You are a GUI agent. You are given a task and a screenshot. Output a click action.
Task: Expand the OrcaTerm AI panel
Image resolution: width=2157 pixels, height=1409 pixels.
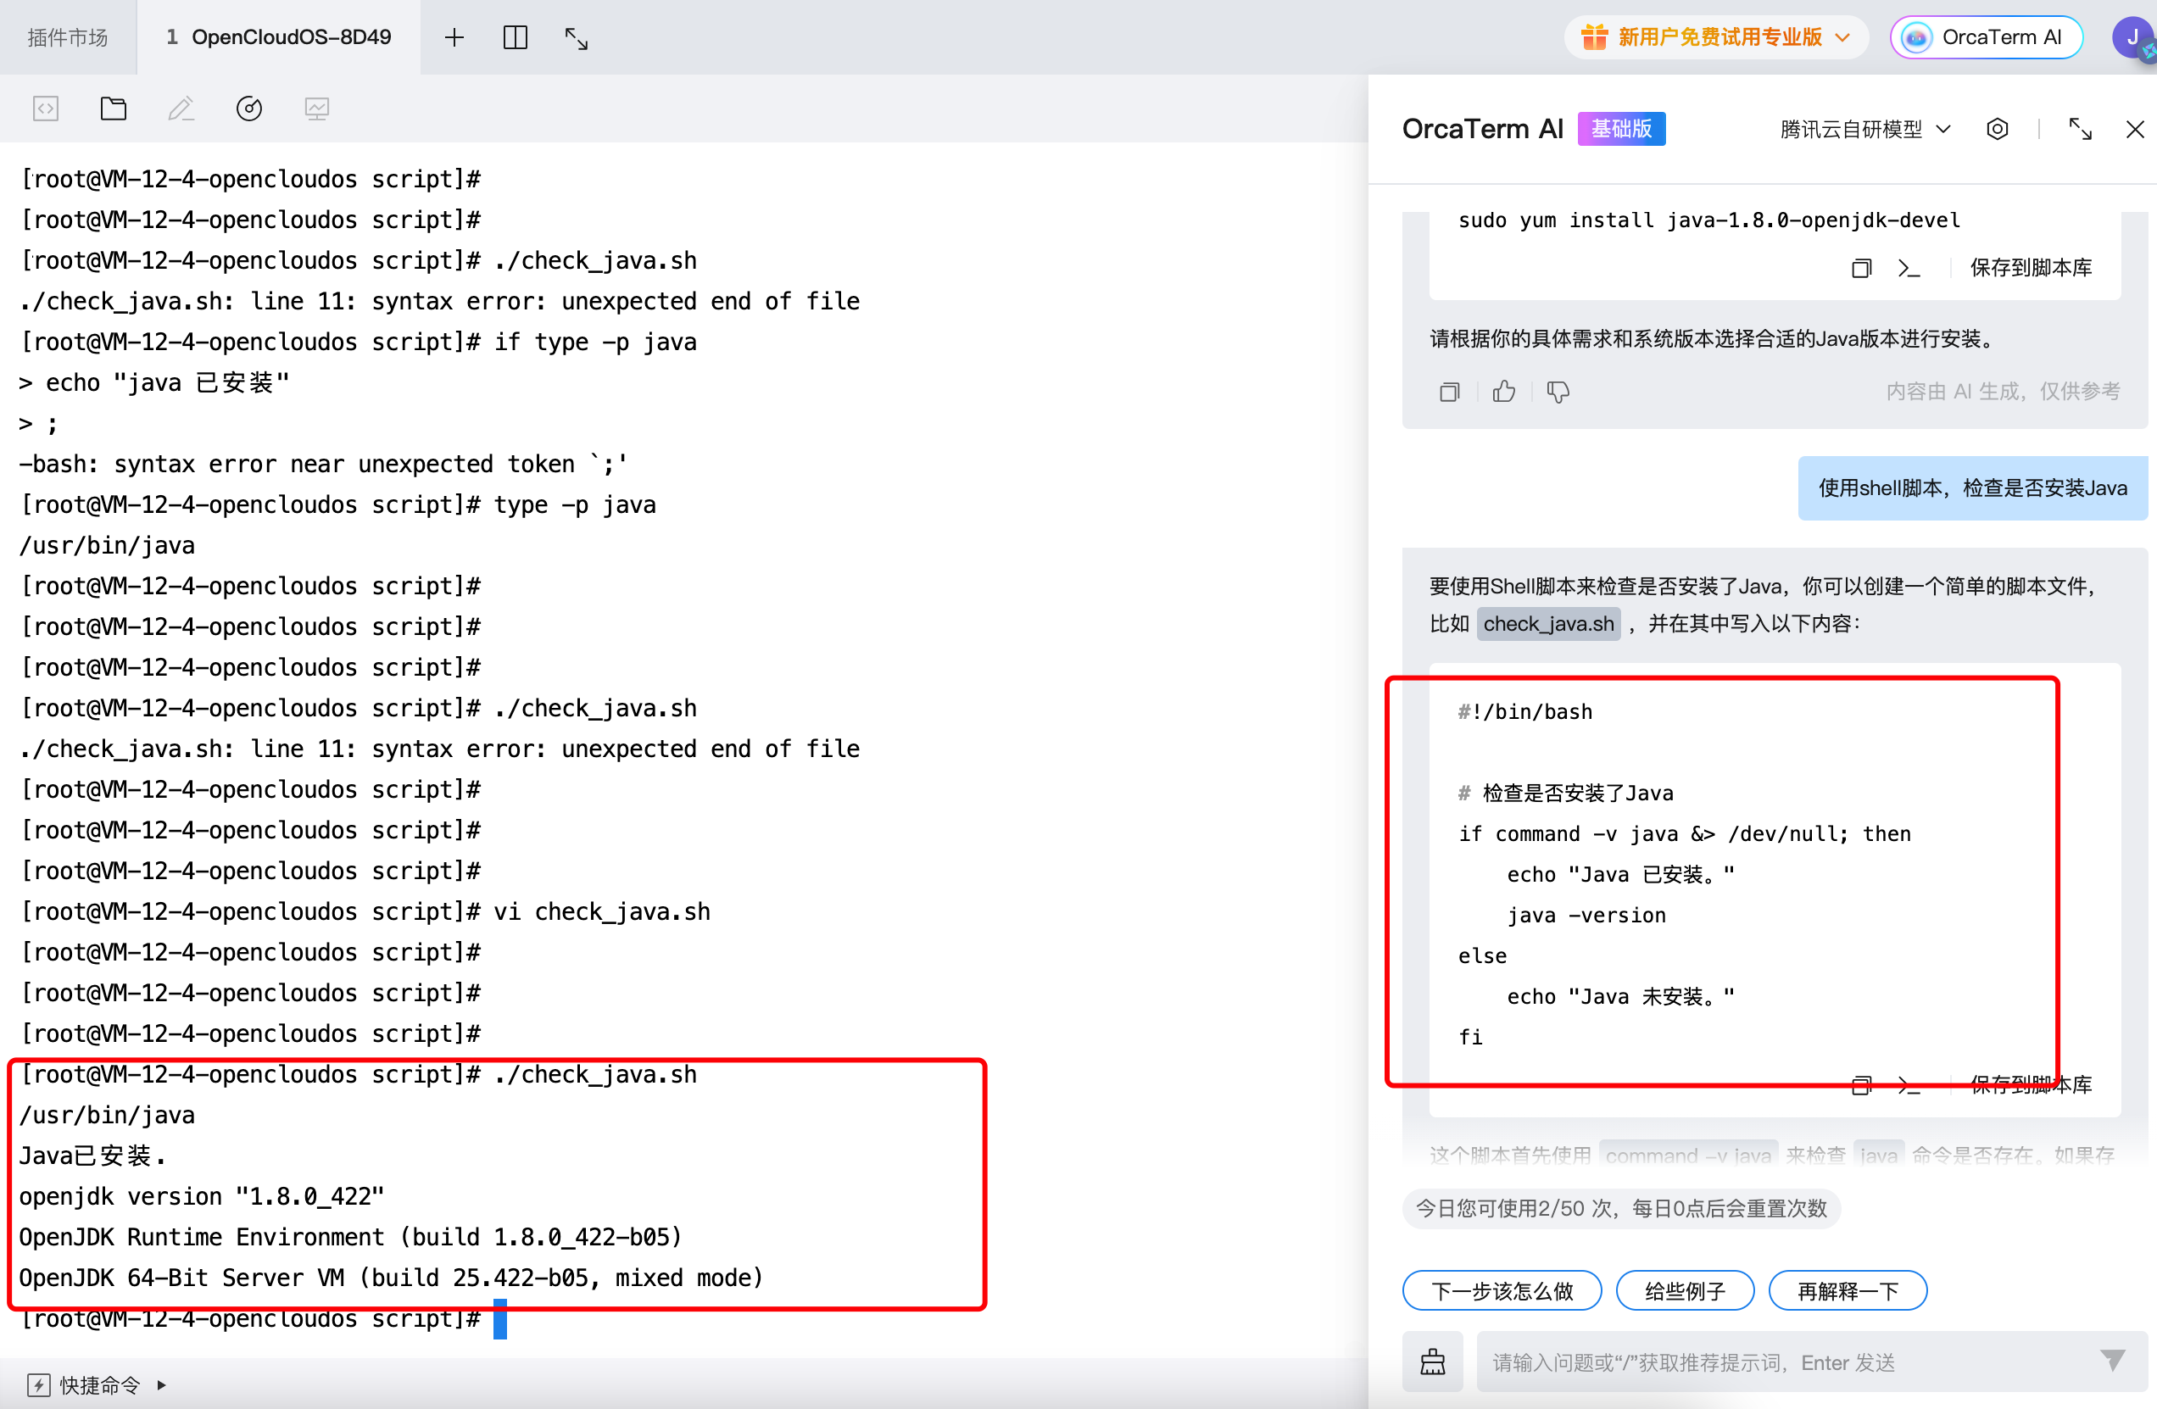(x=2080, y=130)
